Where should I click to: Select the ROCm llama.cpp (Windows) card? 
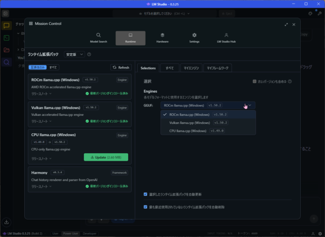[x=80, y=86]
